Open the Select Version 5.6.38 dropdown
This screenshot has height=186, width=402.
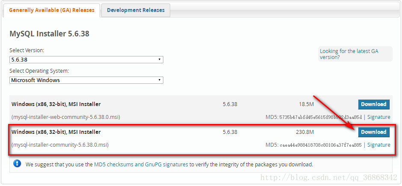point(86,60)
